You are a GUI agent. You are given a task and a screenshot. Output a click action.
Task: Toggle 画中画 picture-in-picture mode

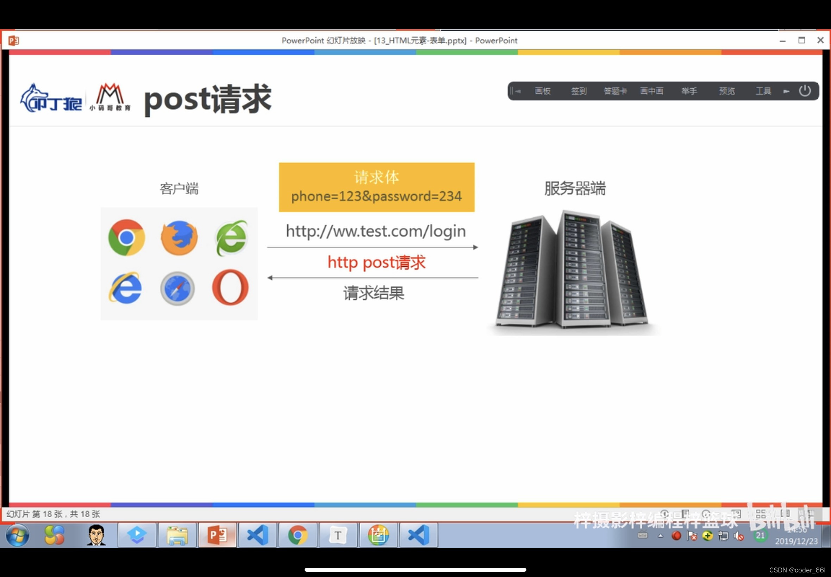[651, 91]
